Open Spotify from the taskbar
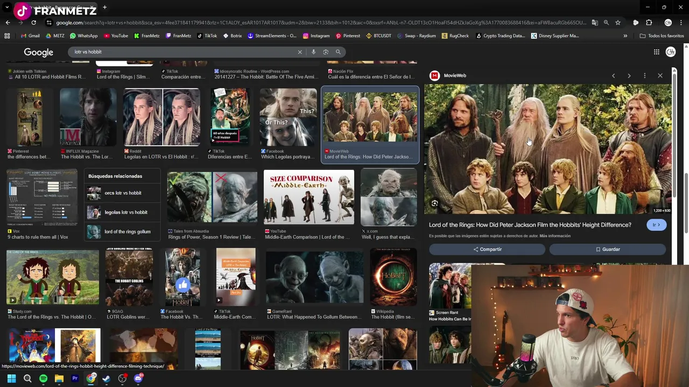Viewport: 689px width, 387px height. [43, 378]
